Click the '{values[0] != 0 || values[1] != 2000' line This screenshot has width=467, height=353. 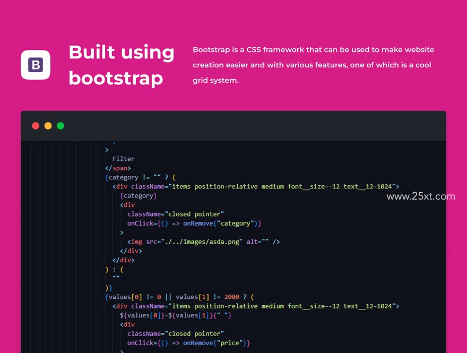[x=179, y=297]
